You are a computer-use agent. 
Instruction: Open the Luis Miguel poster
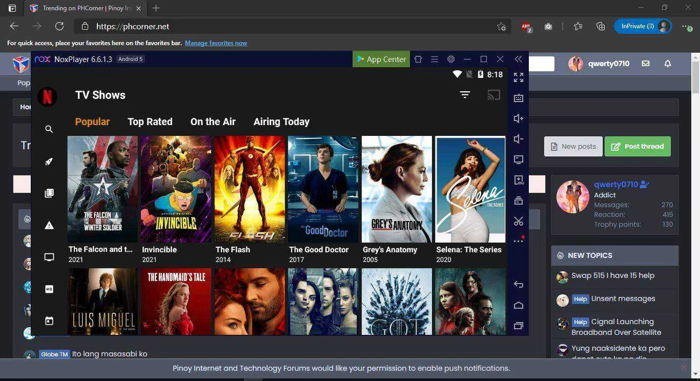[102, 302]
